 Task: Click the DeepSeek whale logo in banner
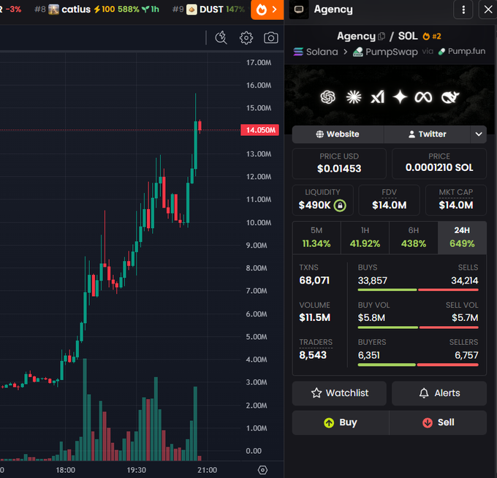click(x=449, y=97)
